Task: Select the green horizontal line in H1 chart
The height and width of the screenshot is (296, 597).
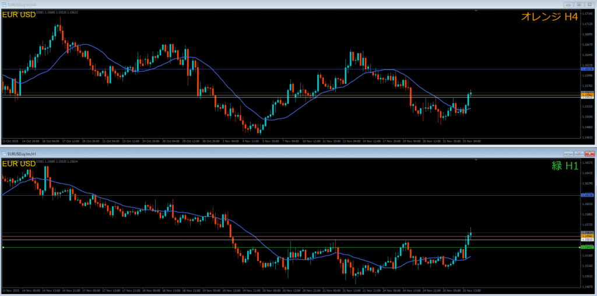Action: coord(175,248)
